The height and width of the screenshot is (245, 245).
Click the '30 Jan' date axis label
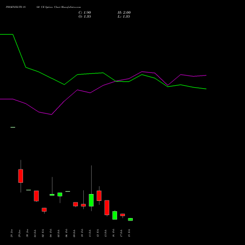[x=27, y=233]
